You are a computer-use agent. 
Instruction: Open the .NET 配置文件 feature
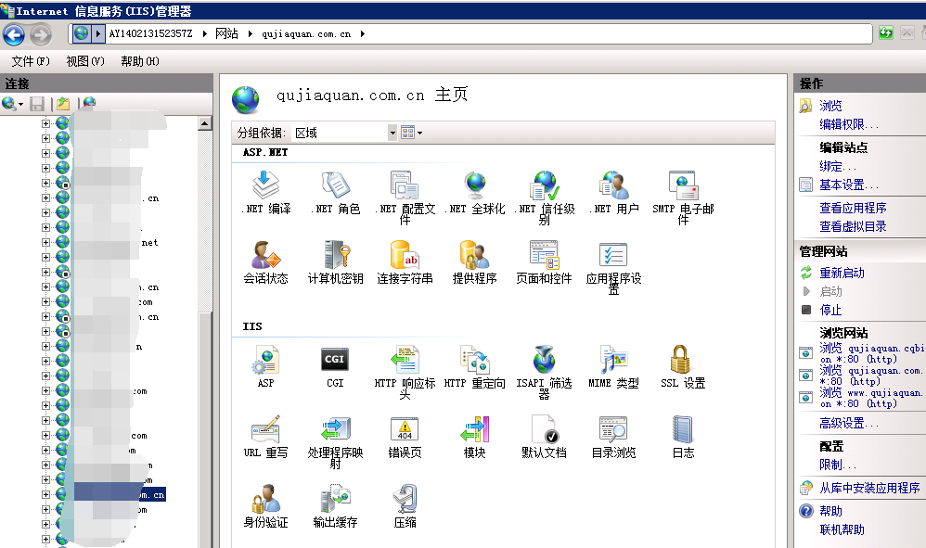405,198
